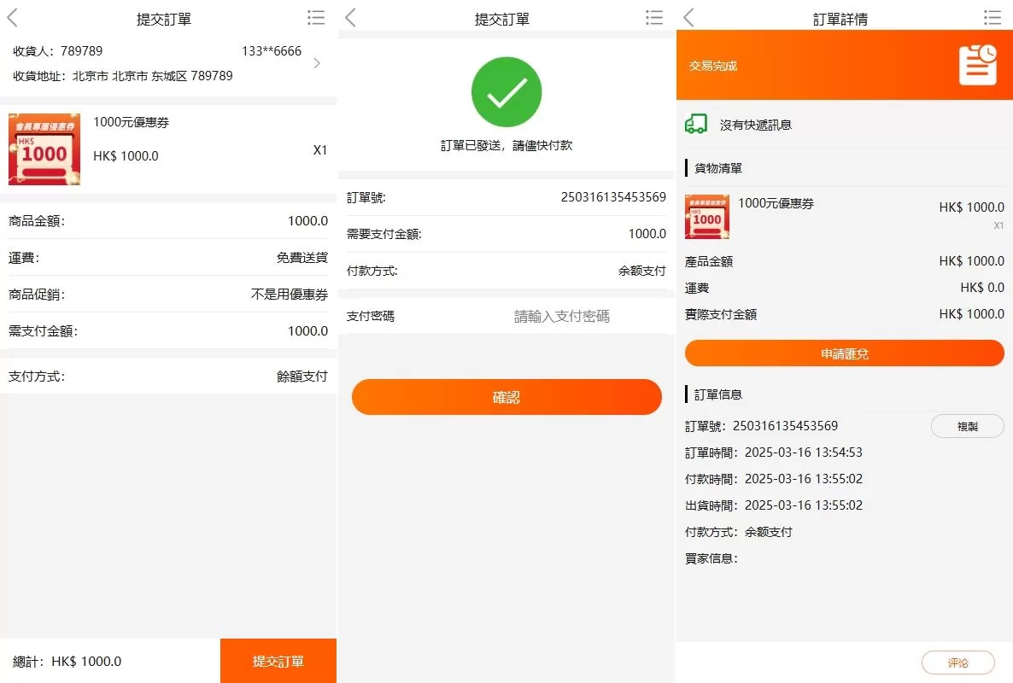Viewport: 1013px width, 683px height.
Task: Expand the shipping address chevron
Action: [317, 63]
